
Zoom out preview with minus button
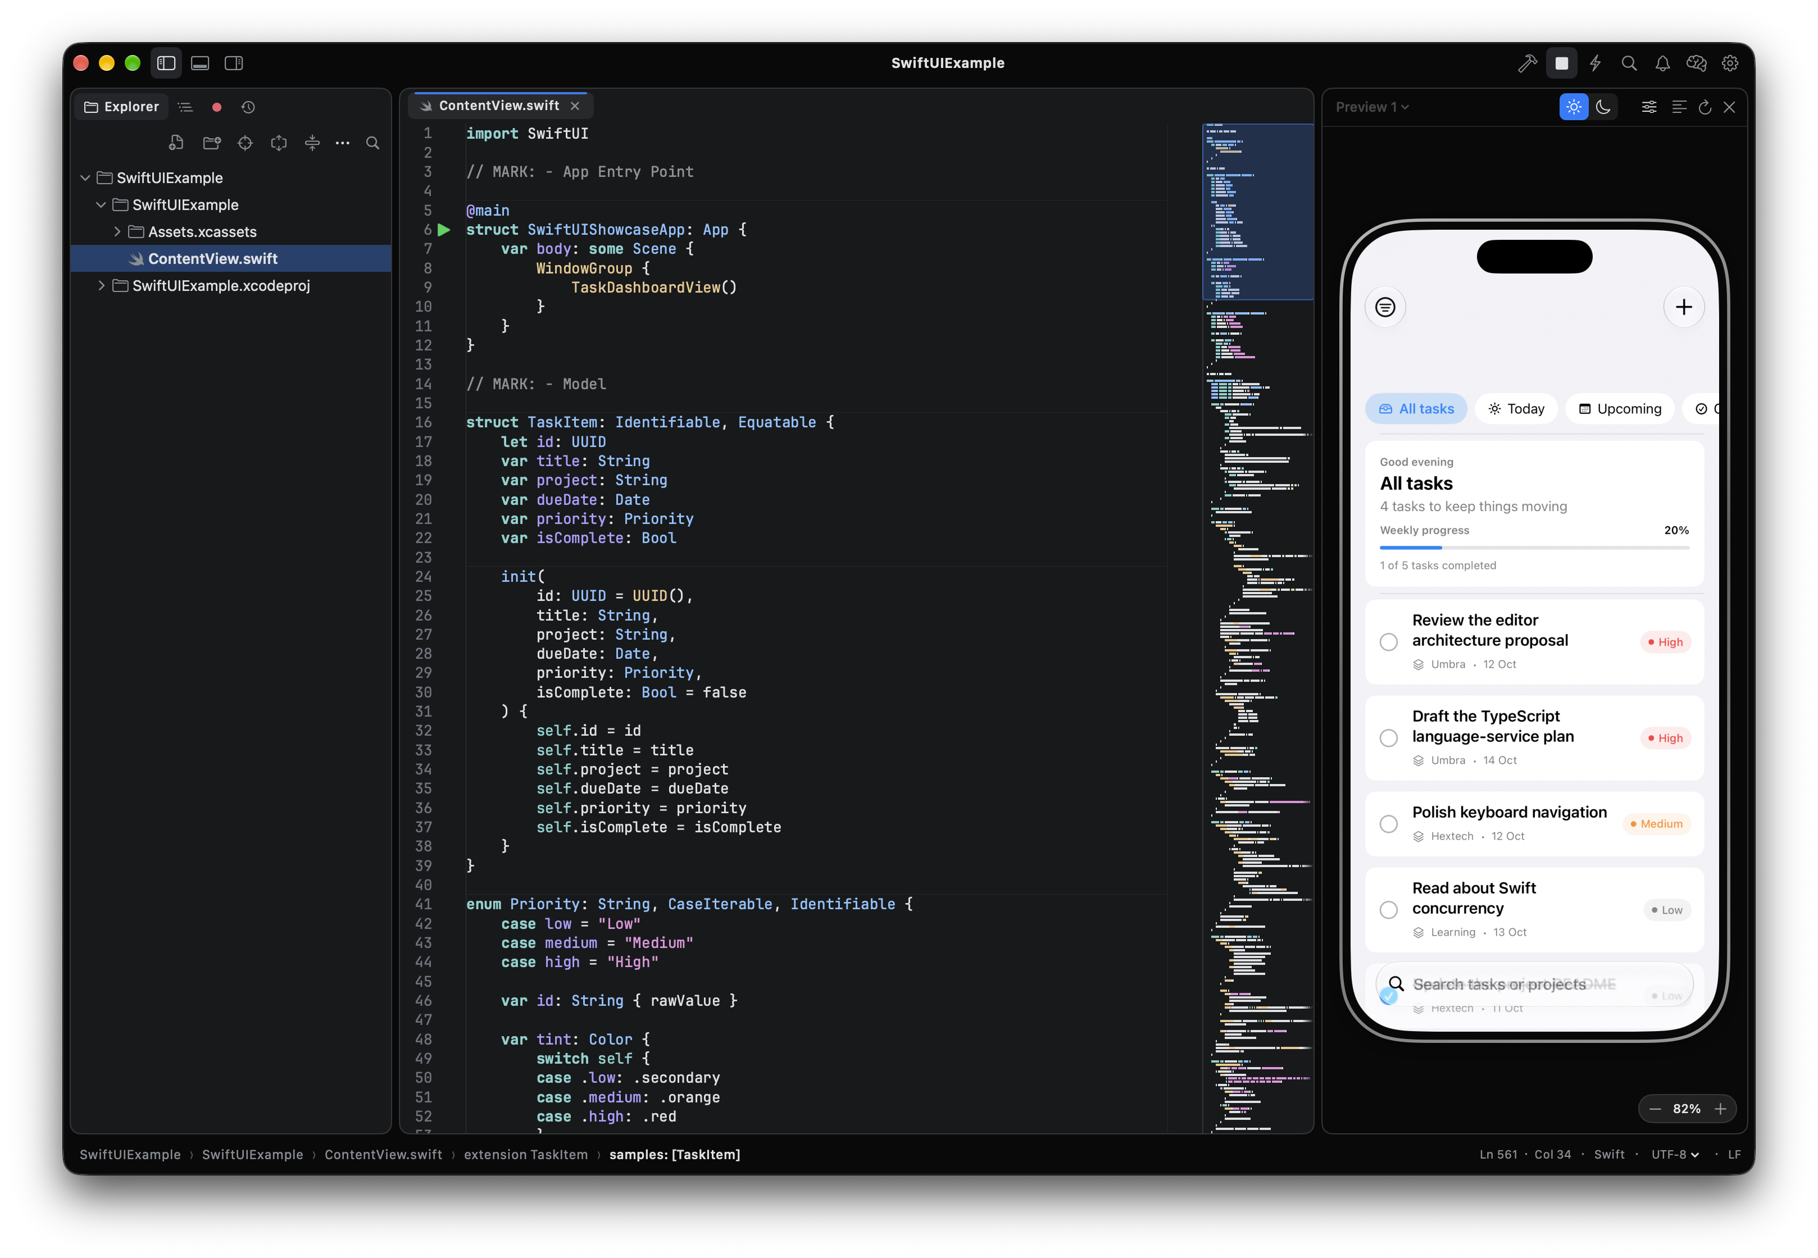[x=1655, y=1109]
